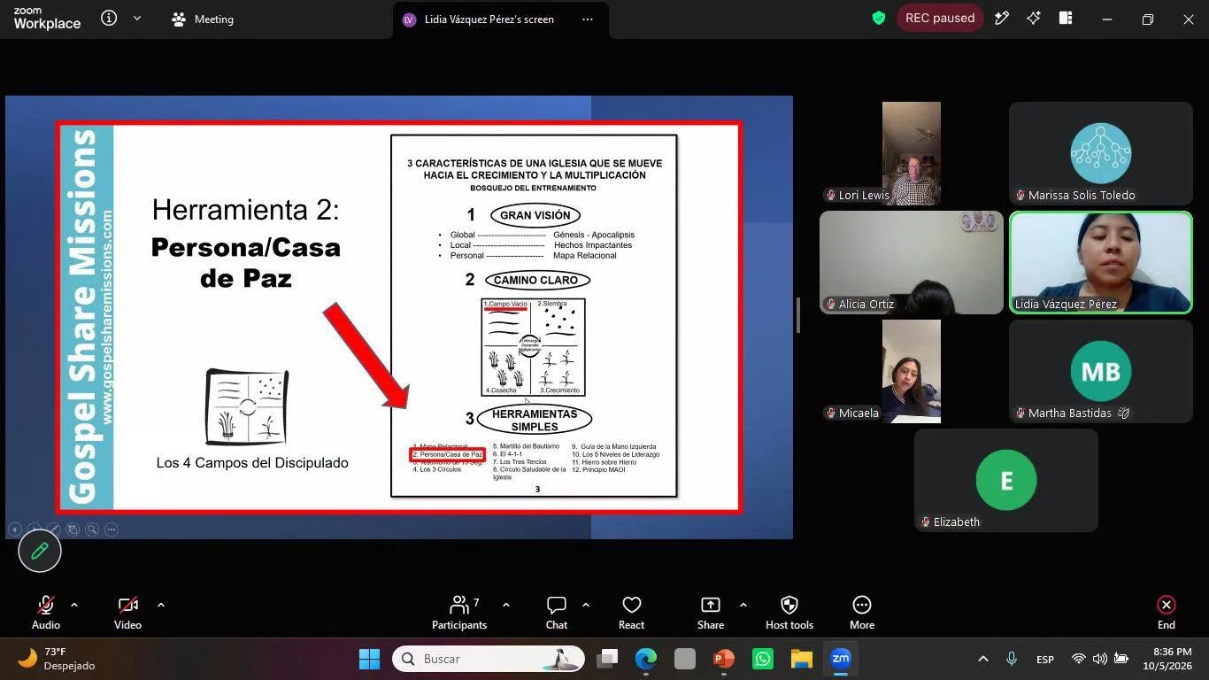Viewport: 1209px width, 680px height.
Task: Open the Meeting menu item
Action: pyautogui.click(x=203, y=19)
